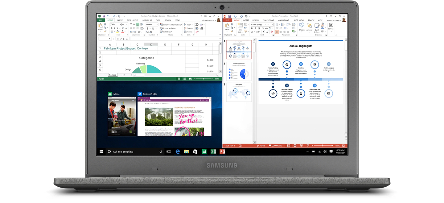This screenshot has width=444, height=203.
Task: Select slide 2 thumbnail in the slide panel
Action: [239, 71]
